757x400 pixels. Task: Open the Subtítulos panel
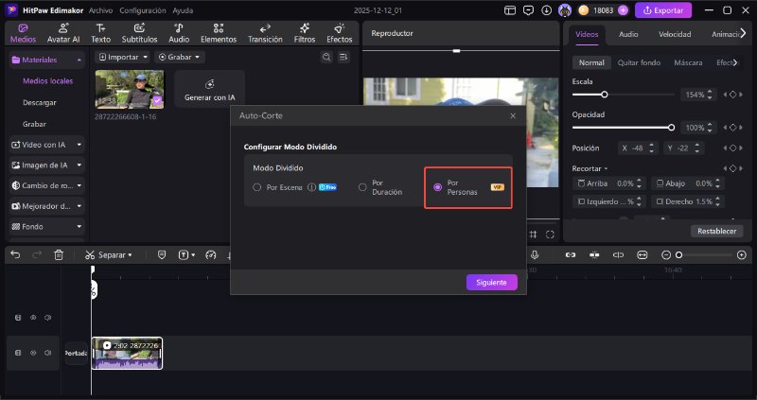click(x=139, y=33)
